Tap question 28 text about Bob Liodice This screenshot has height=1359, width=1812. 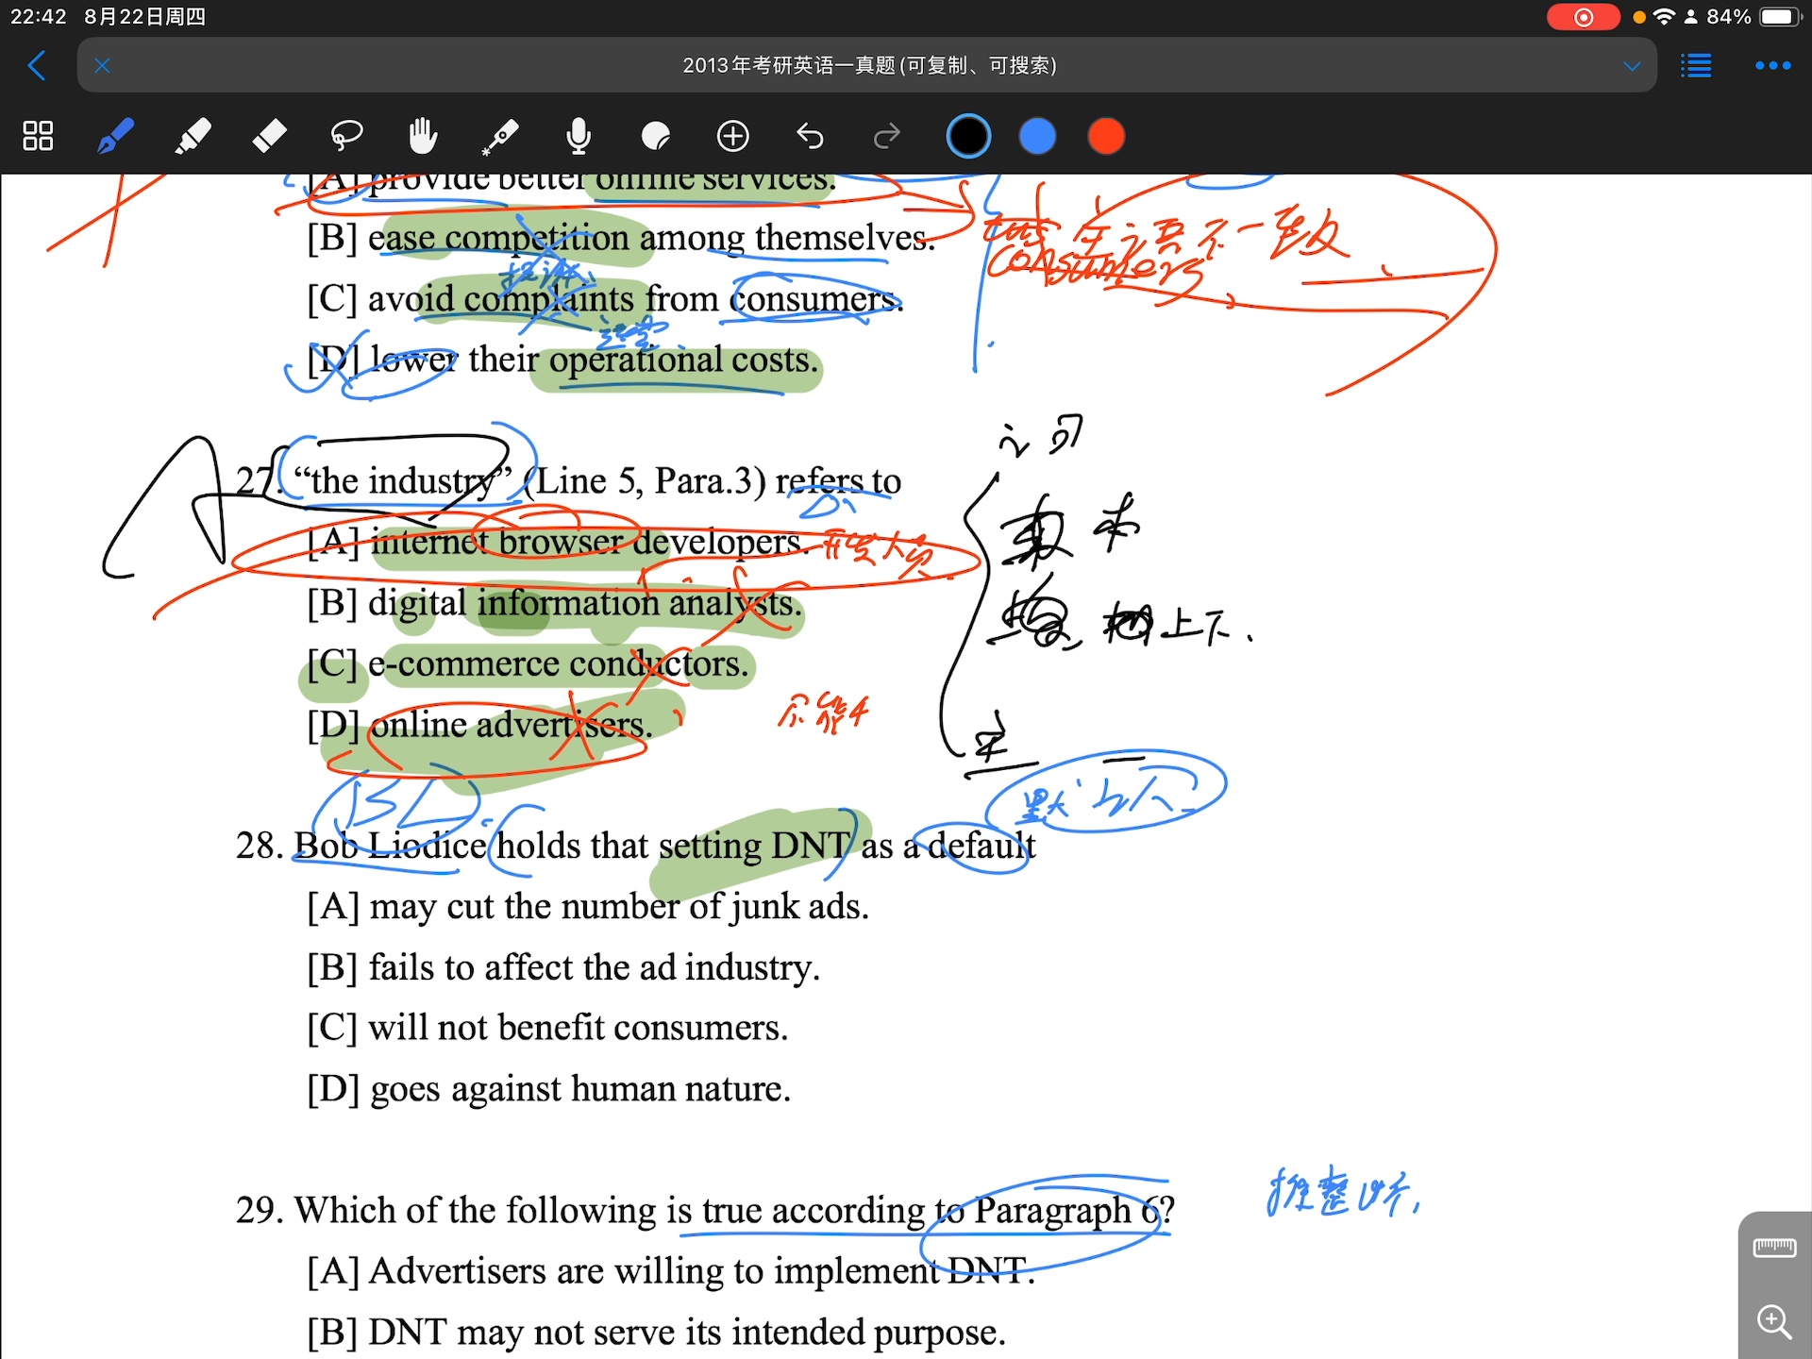point(636,846)
